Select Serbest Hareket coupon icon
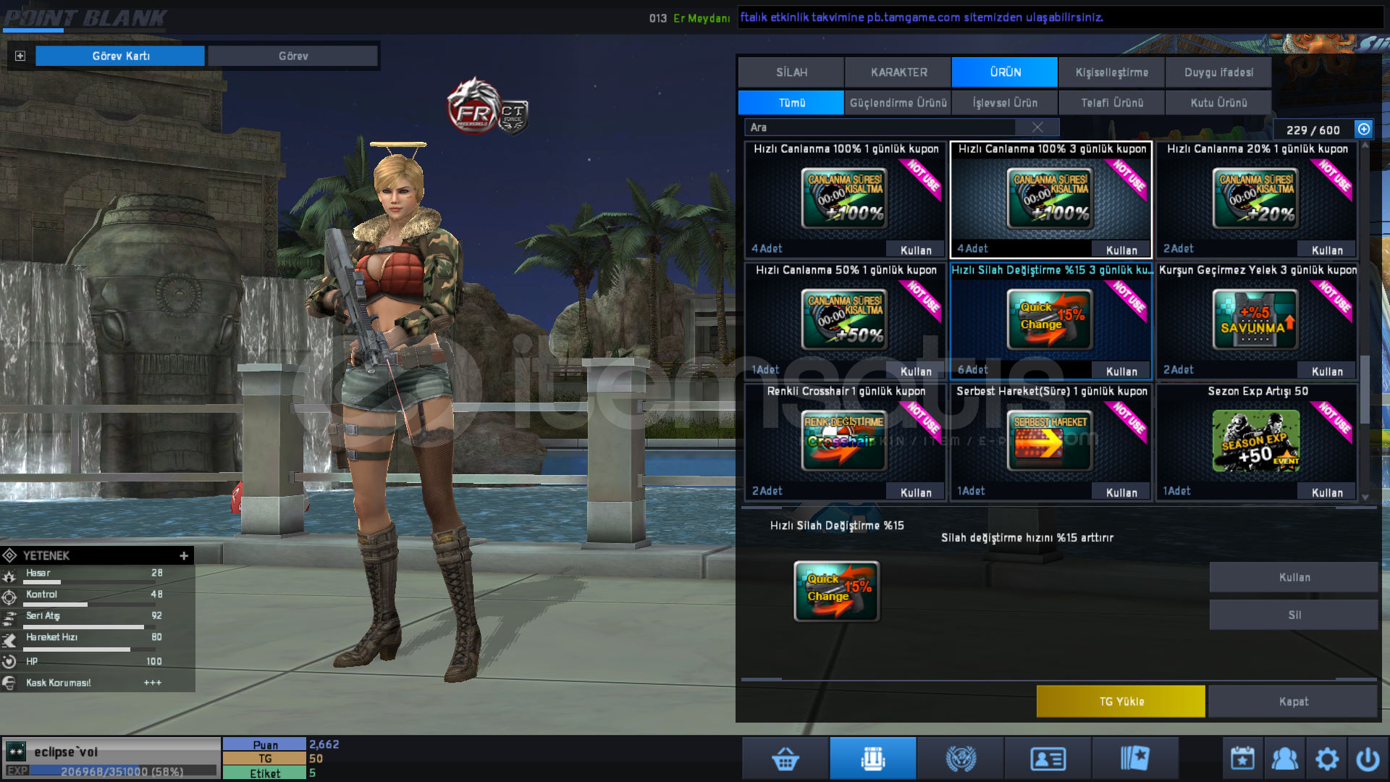 tap(1050, 440)
